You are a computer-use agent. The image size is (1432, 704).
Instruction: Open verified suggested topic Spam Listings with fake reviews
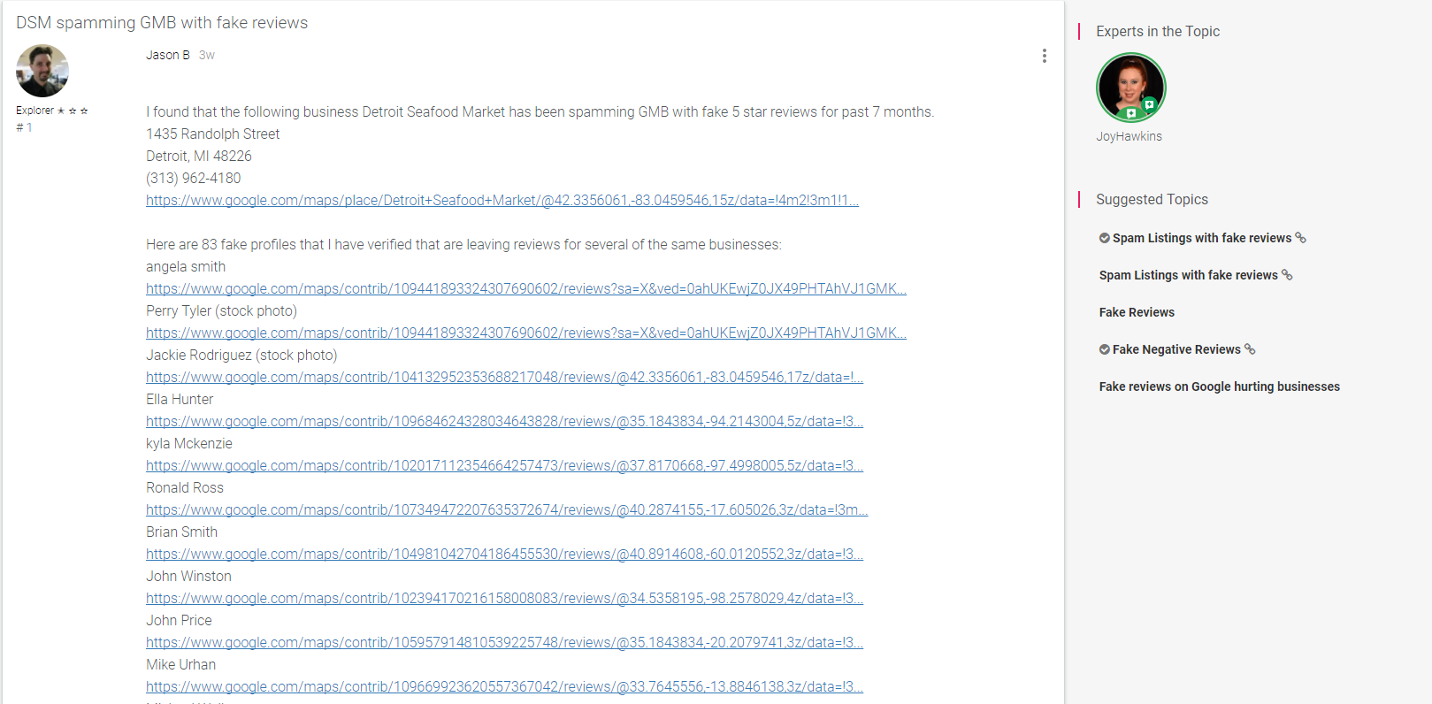point(1201,238)
